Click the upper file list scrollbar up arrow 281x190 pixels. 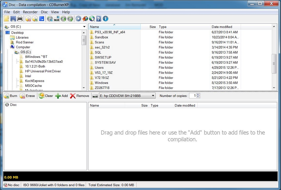click(274, 26)
